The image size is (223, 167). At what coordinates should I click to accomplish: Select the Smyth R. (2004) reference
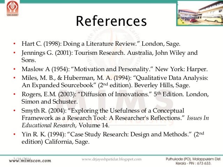[x=115, y=118]
